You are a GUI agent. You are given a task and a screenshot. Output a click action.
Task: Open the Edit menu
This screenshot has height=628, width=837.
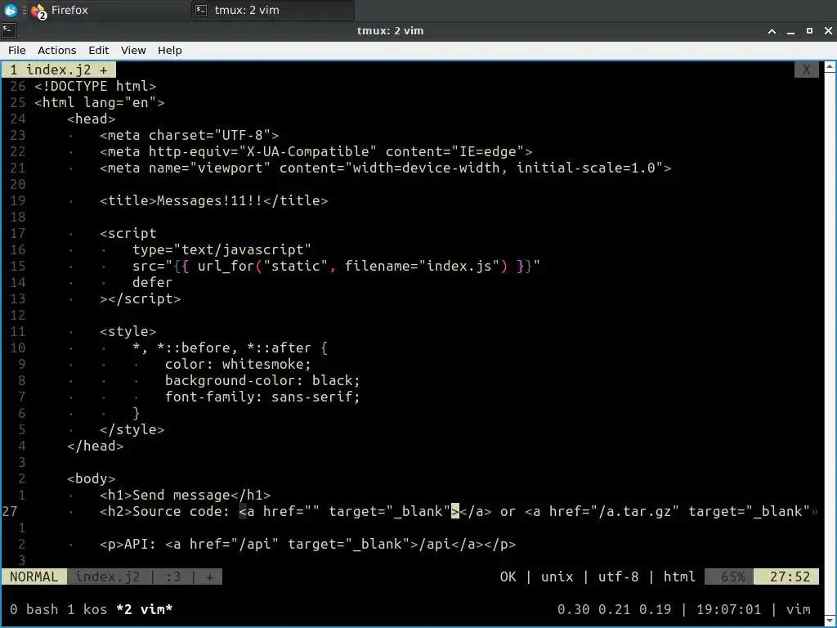pyautogui.click(x=98, y=50)
